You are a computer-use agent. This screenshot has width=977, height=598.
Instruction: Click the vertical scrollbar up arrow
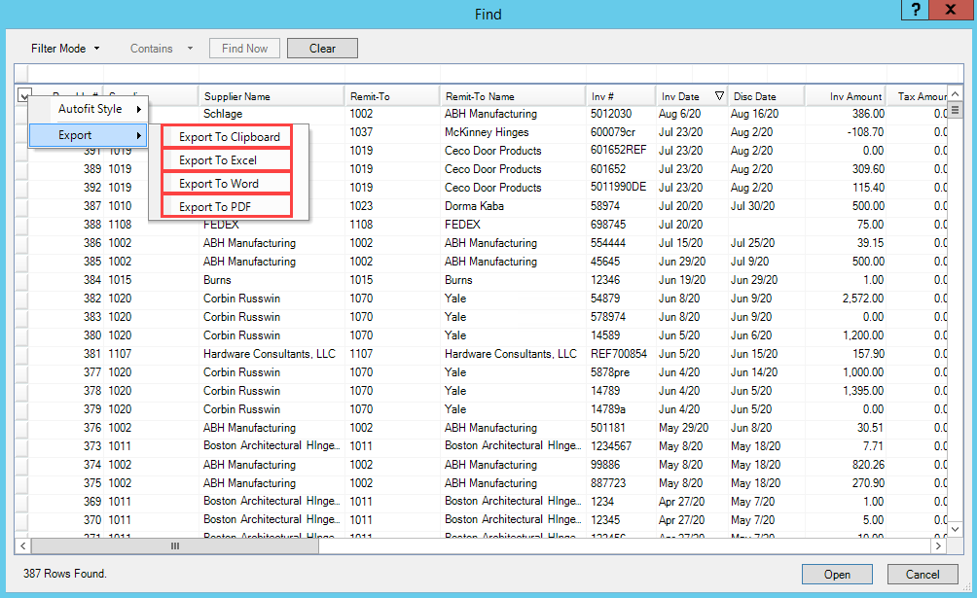(956, 94)
